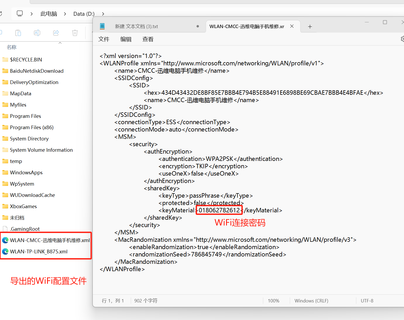The image size is (404, 320).
Task: Click the hex SSID value line
Action: click(263, 93)
